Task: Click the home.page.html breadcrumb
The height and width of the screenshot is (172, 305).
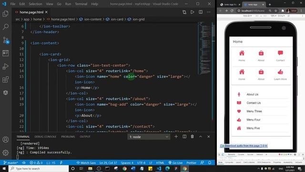Action: click(63, 19)
